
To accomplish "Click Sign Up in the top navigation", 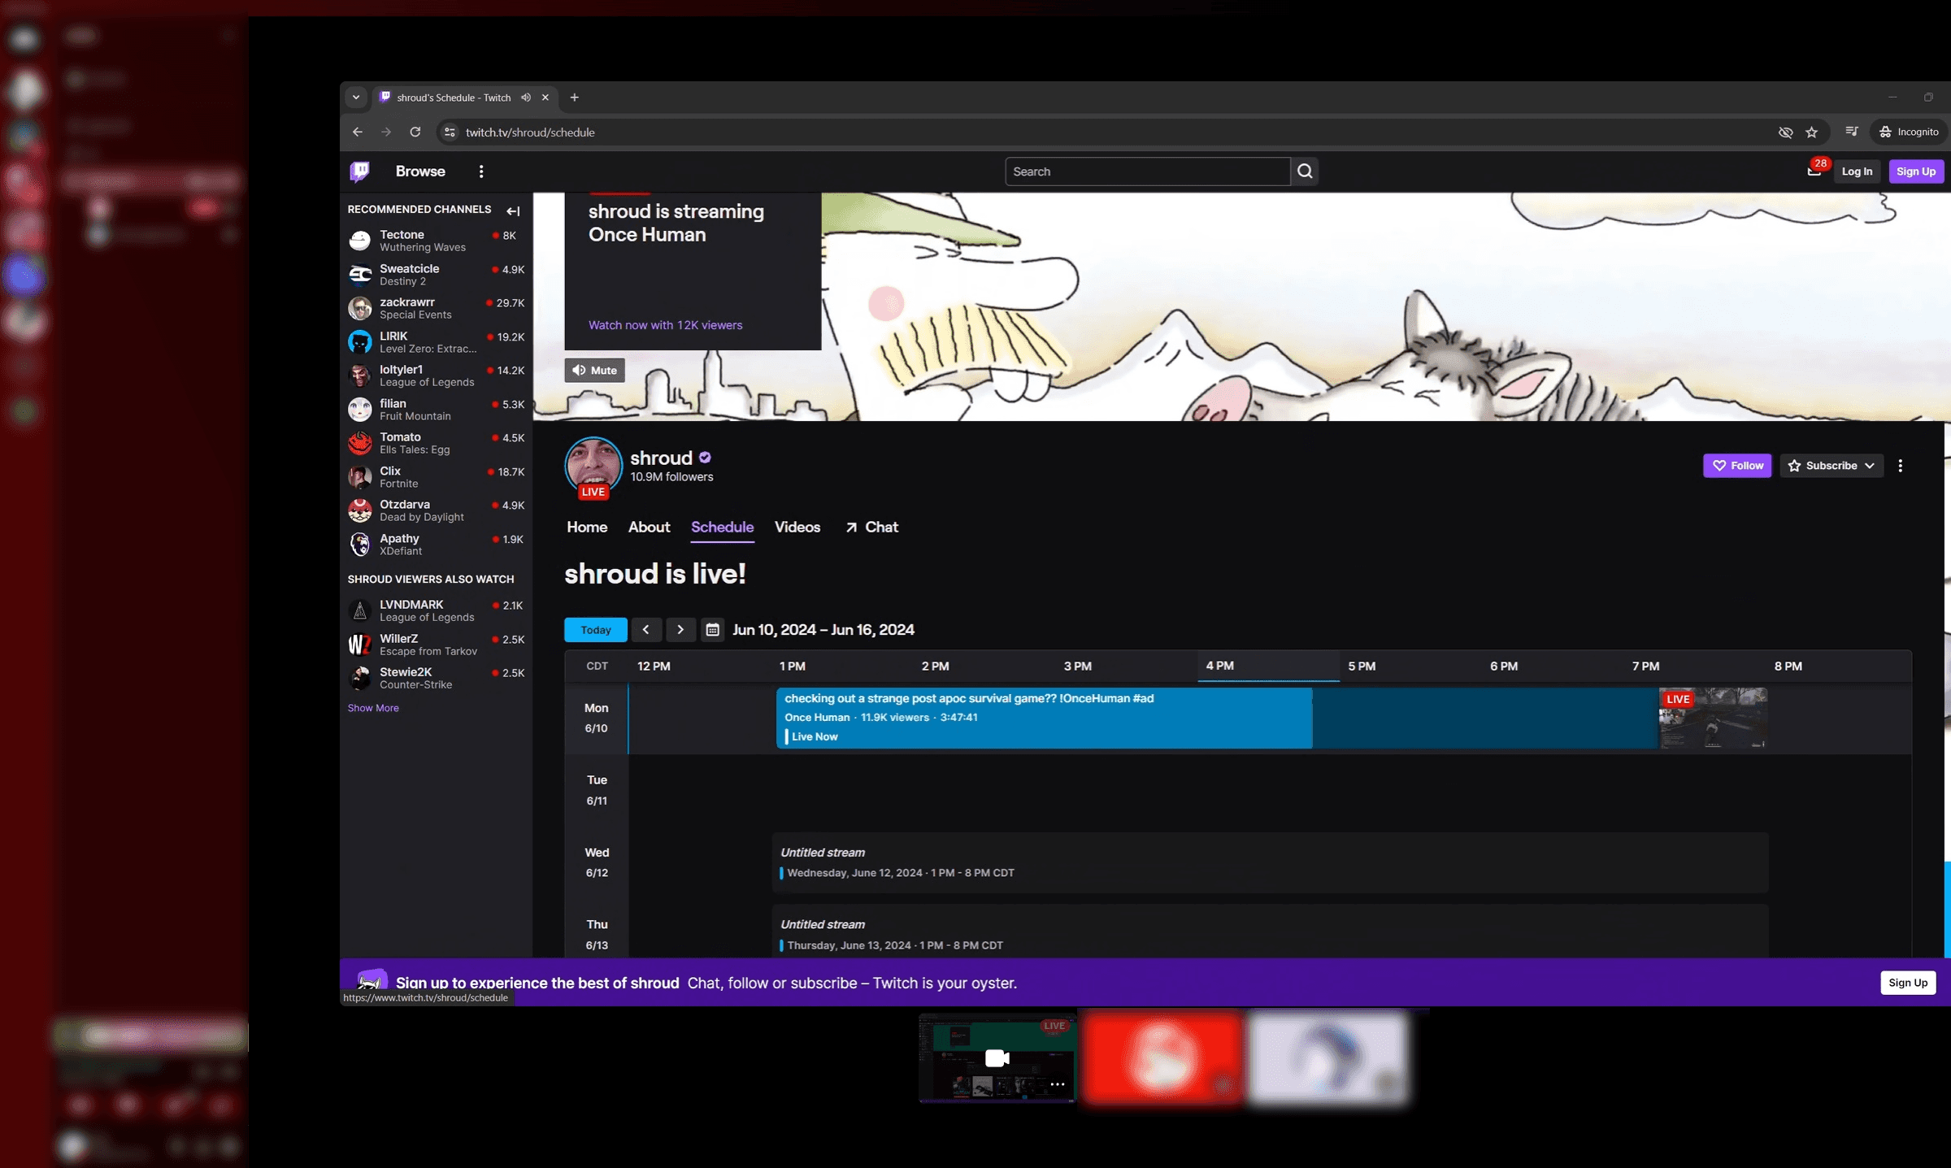I will pyautogui.click(x=1916, y=172).
